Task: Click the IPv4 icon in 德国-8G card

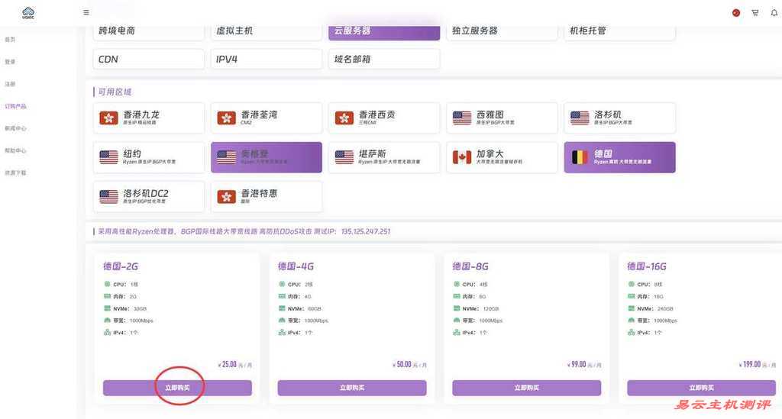Action: (x=457, y=332)
